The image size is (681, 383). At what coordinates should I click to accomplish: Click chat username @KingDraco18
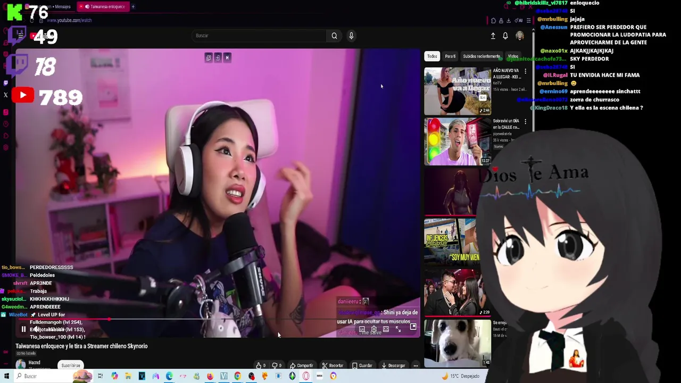pyautogui.click(x=549, y=108)
